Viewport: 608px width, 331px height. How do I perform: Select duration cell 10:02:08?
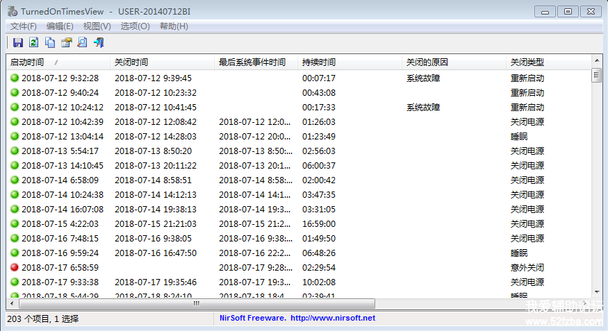tap(319, 282)
